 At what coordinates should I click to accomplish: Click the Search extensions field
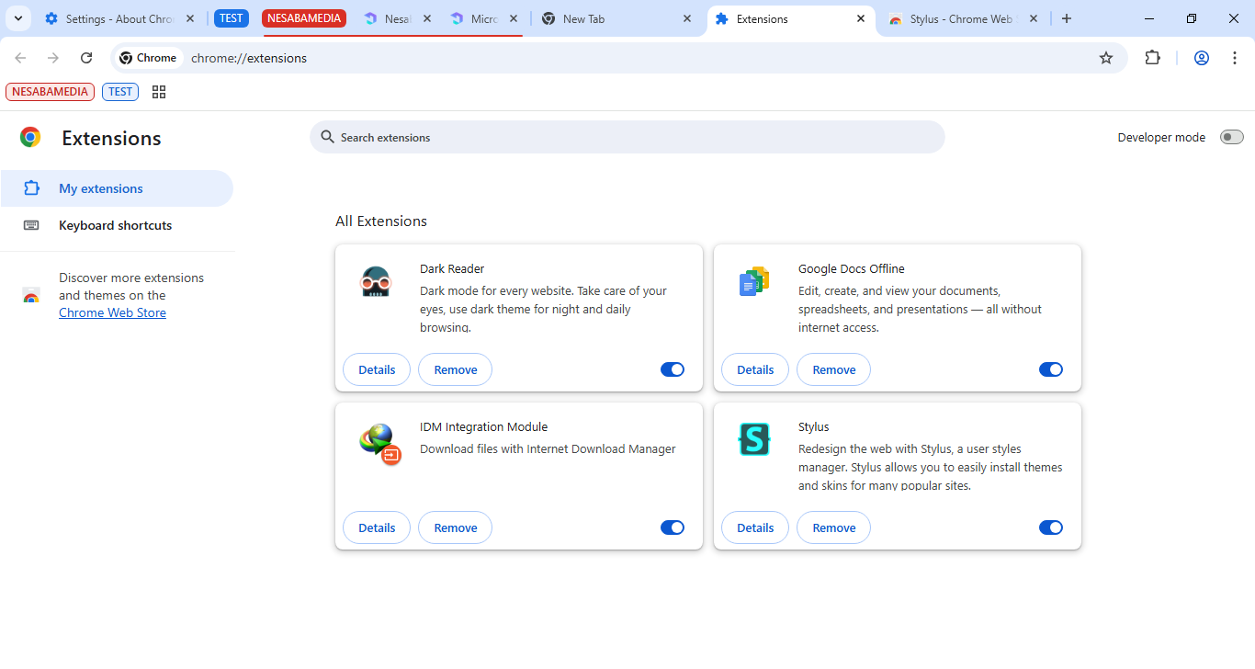coord(627,137)
